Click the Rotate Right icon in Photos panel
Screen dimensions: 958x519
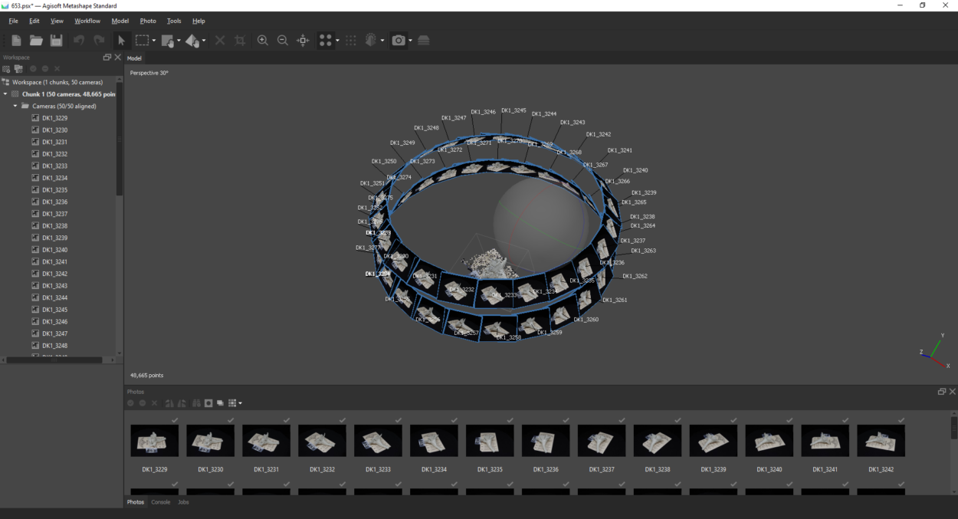(182, 402)
